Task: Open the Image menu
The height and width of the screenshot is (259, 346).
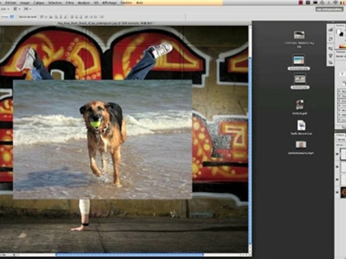Action: [25, 3]
